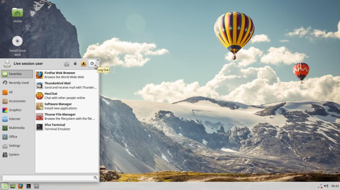The image size is (340, 190).
Task: Open All Settings icon in menu header
Action: click(x=67, y=64)
